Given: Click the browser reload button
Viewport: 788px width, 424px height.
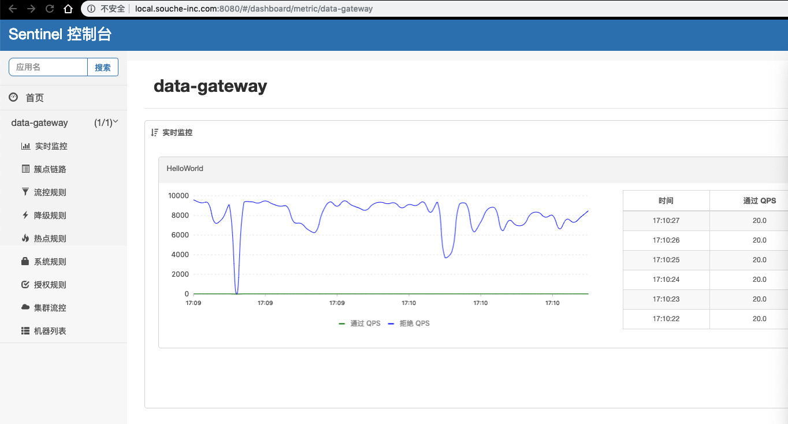Looking at the screenshot, I should [x=50, y=9].
